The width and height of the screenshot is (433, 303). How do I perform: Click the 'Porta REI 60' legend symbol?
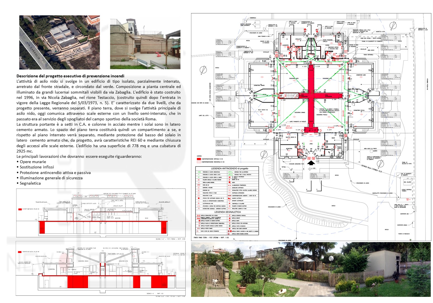[x=199, y=185]
